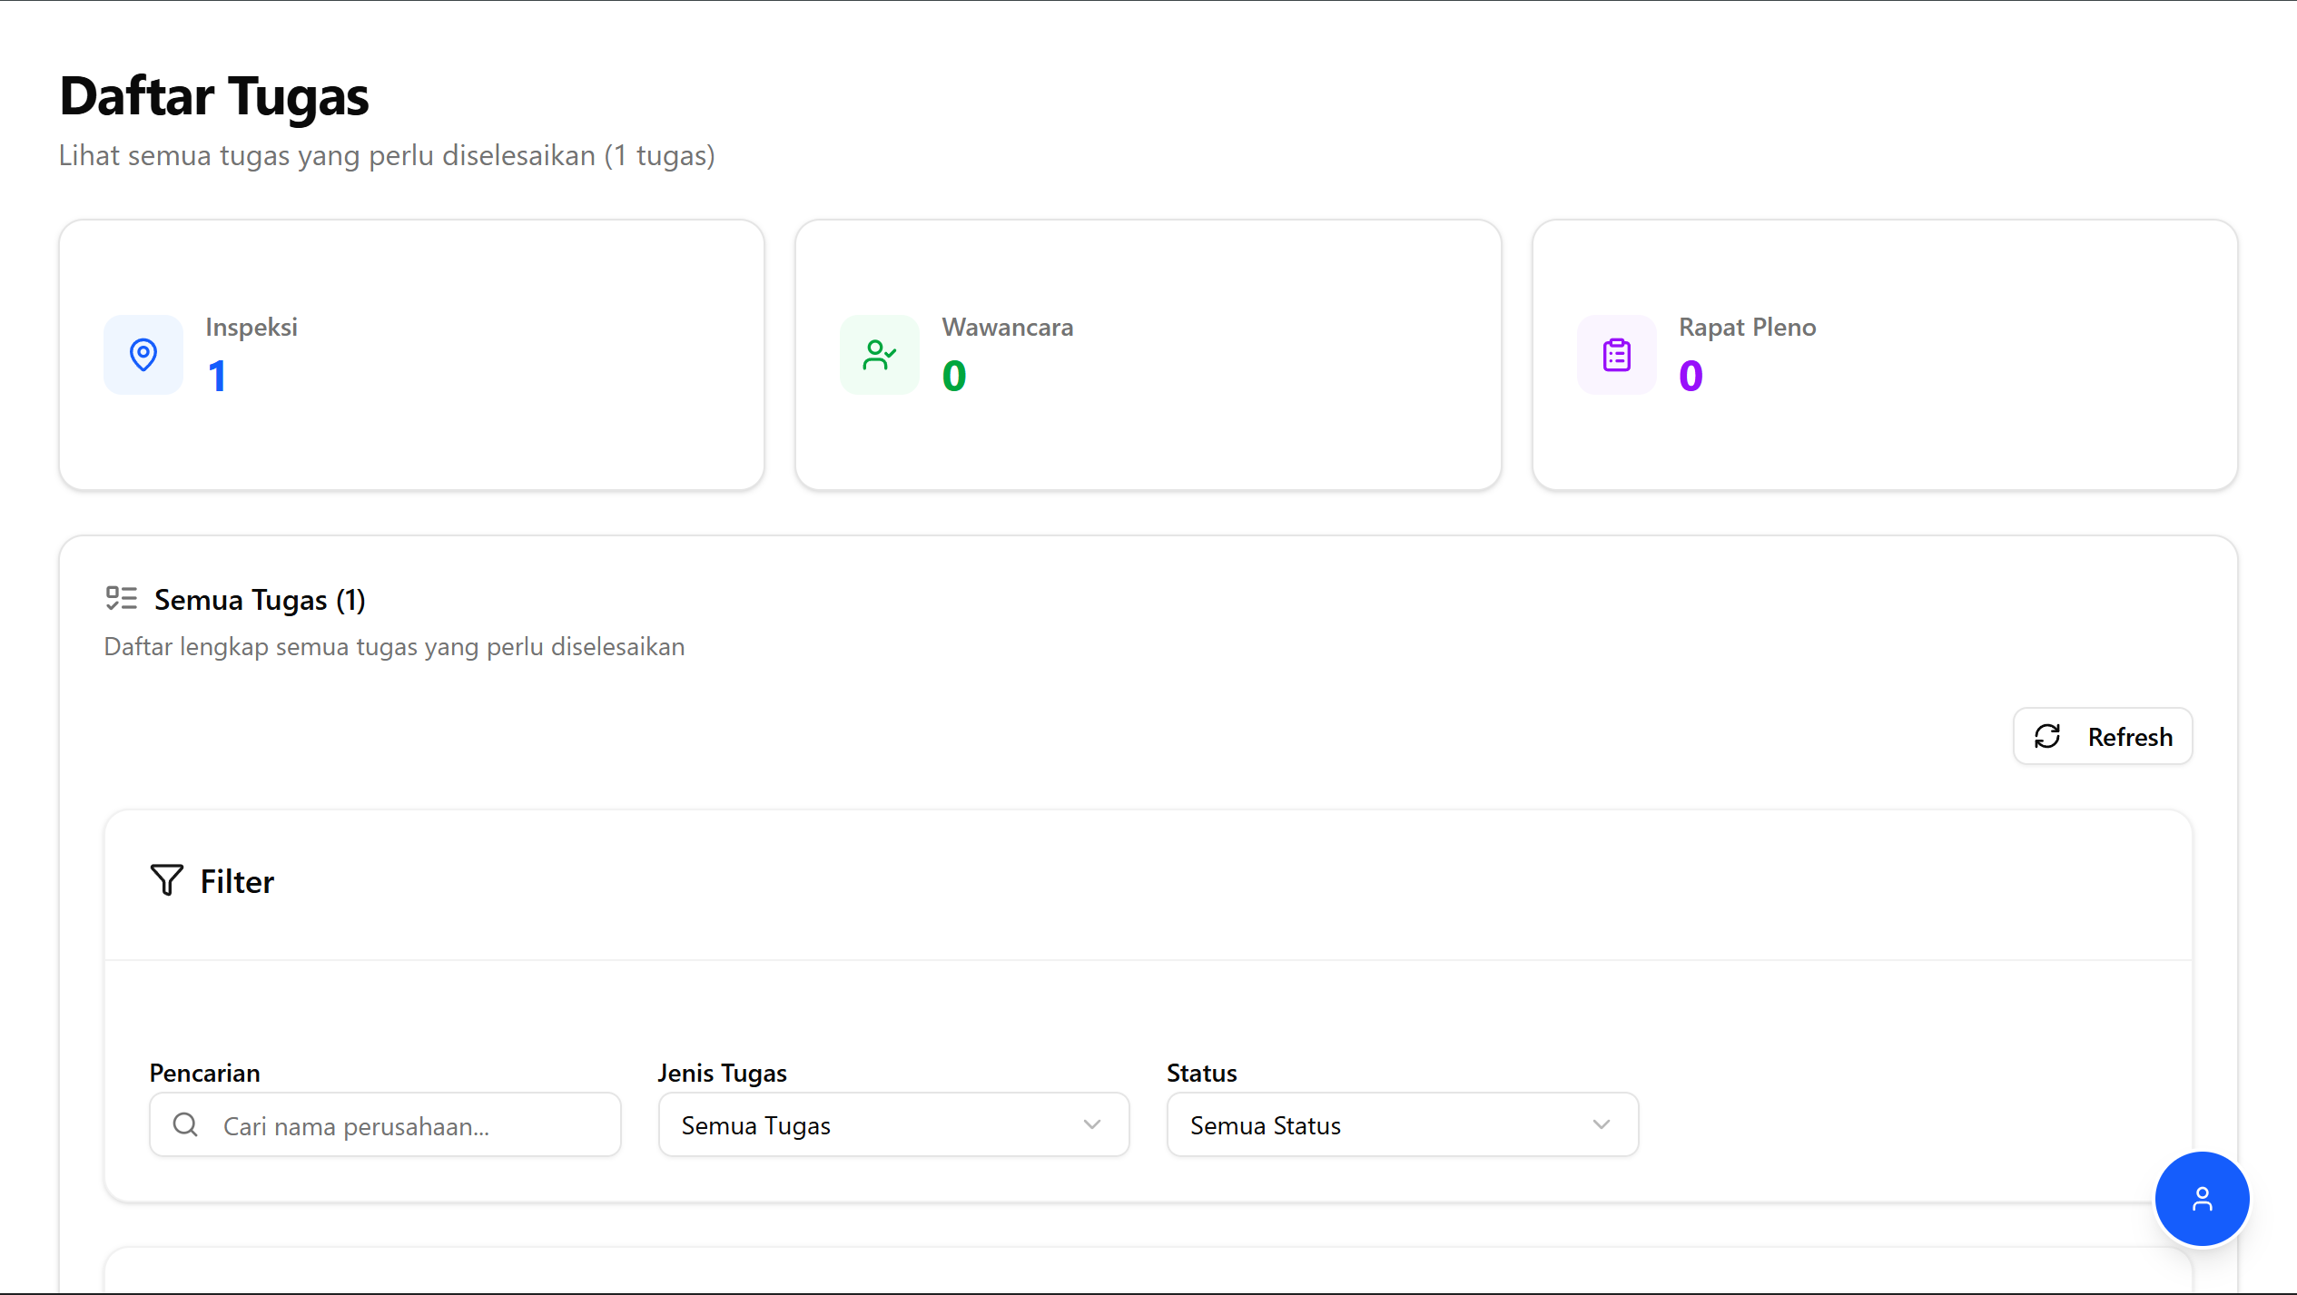Select the Wawancara summary card
The height and width of the screenshot is (1295, 2297).
1148,355
